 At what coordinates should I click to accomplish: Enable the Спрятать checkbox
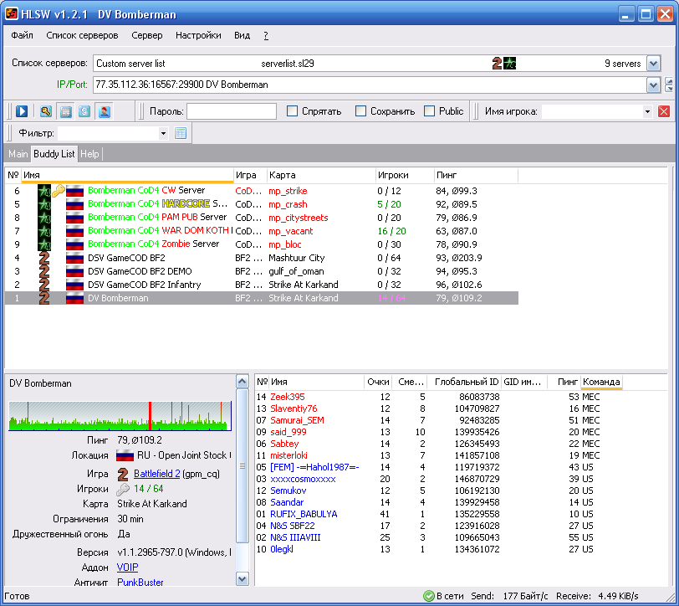click(x=293, y=111)
